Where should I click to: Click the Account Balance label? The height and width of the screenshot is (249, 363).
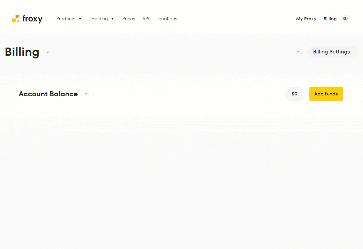pyautogui.click(x=48, y=94)
